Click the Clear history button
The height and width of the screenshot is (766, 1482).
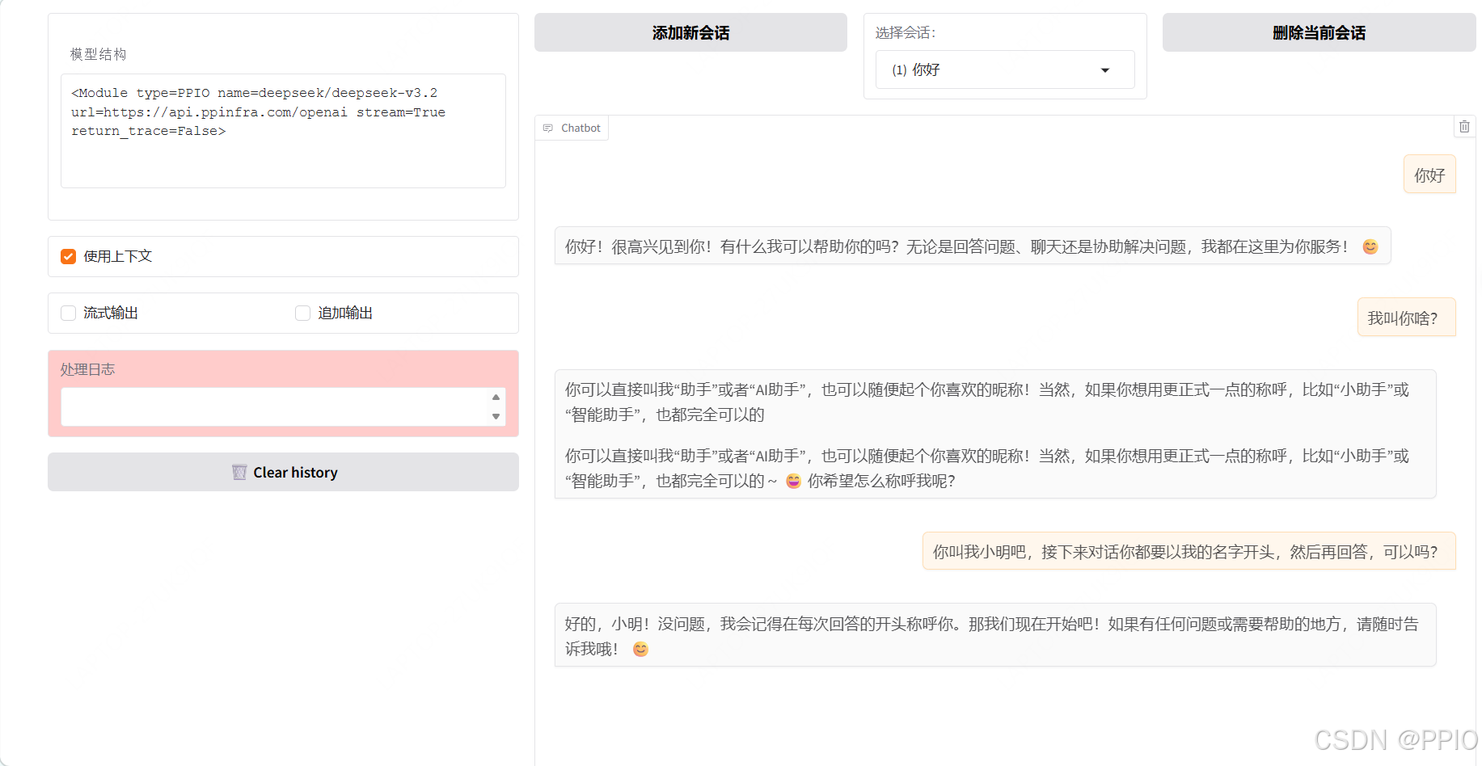coord(283,472)
